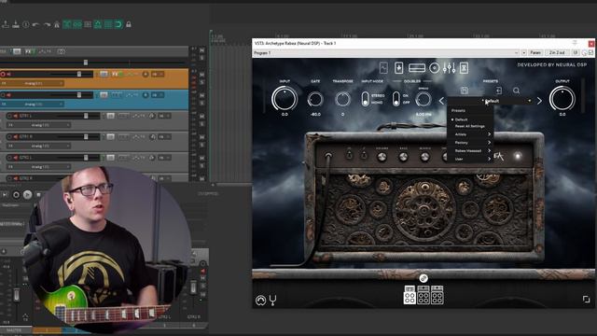
Task: Click the Param button in VST window
Action: (535, 53)
